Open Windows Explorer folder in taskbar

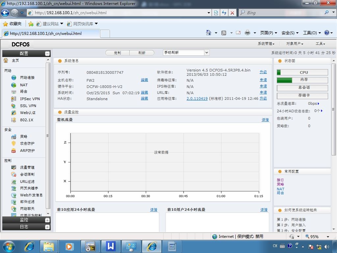49,246
